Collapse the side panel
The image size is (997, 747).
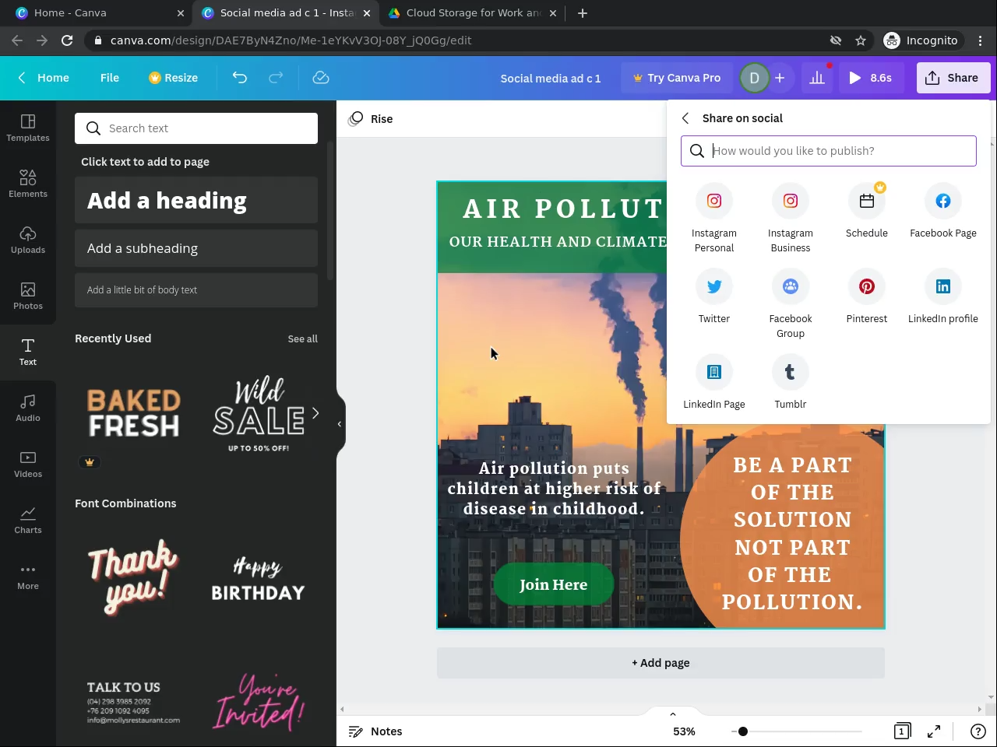tap(340, 424)
